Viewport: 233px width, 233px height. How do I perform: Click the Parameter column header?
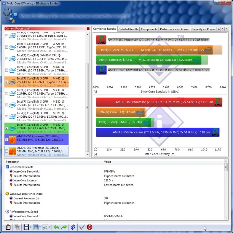53,162
